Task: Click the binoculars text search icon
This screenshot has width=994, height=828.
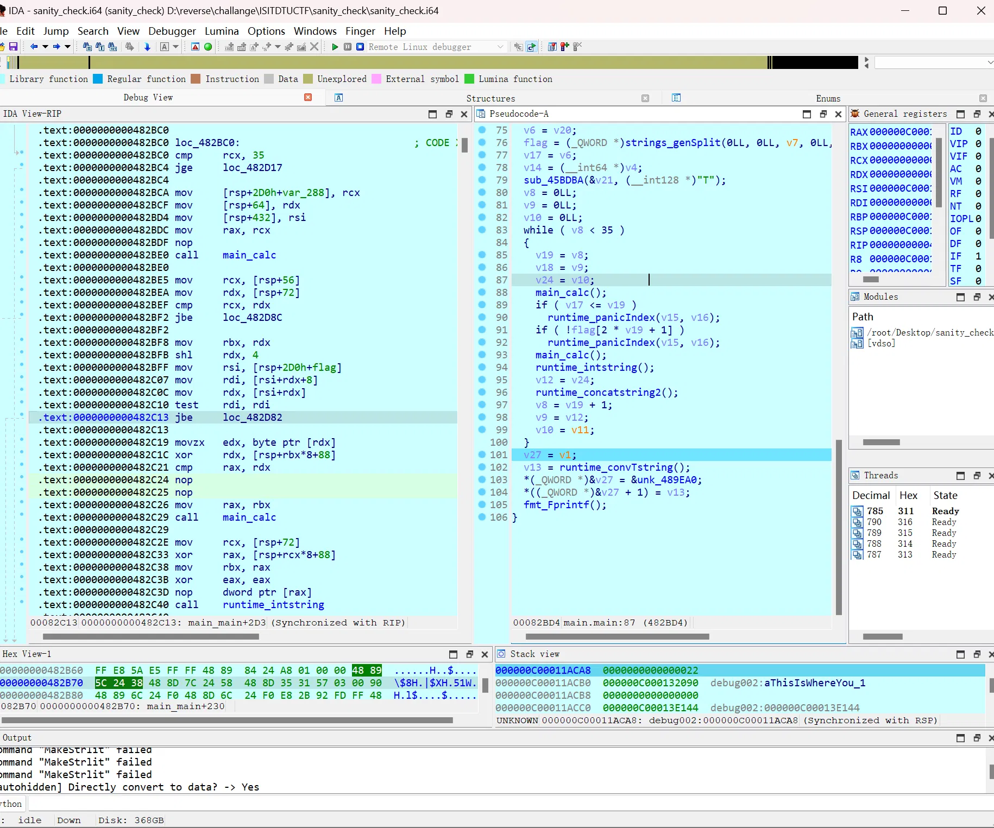Action: 100,47
